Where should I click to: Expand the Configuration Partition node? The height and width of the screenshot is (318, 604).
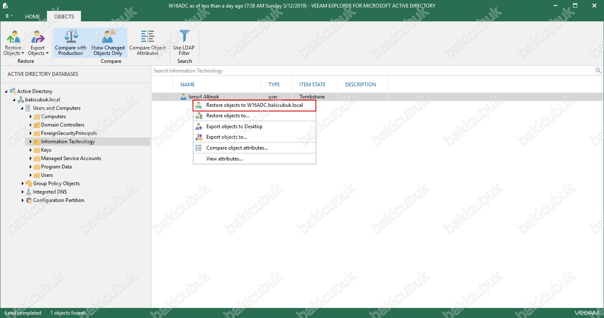(x=22, y=200)
